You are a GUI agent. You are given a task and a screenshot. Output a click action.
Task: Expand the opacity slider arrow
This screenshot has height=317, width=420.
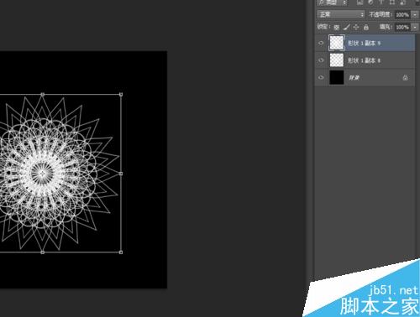pos(415,15)
